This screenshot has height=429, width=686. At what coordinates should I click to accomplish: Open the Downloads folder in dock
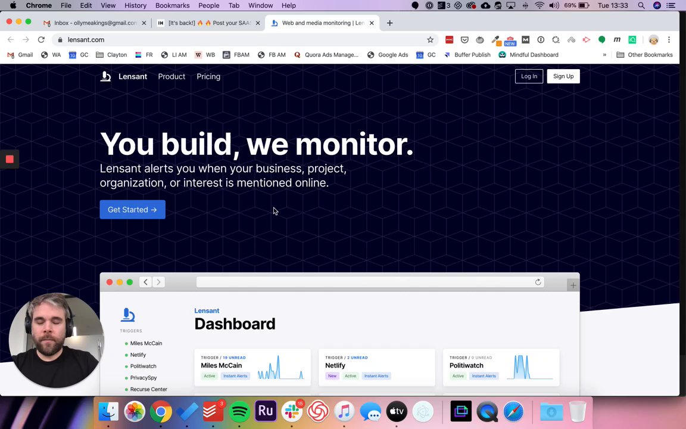(x=551, y=411)
